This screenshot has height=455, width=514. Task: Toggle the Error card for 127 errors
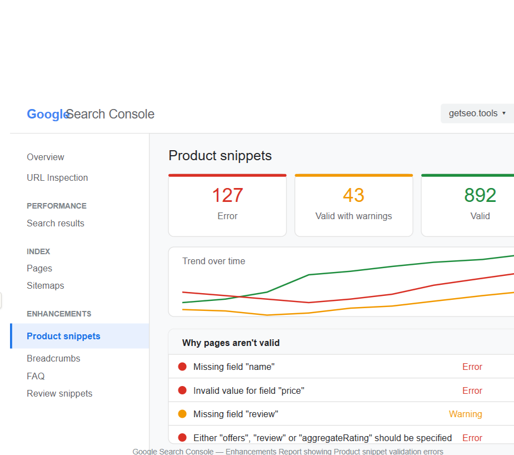click(227, 205)
